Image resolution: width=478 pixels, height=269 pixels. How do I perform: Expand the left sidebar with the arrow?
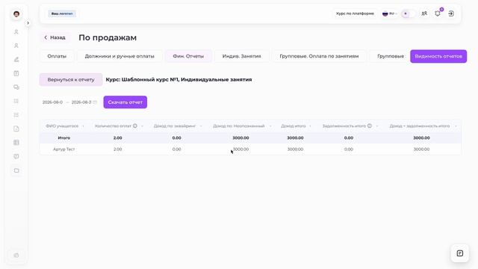click(x=28, y=23)
